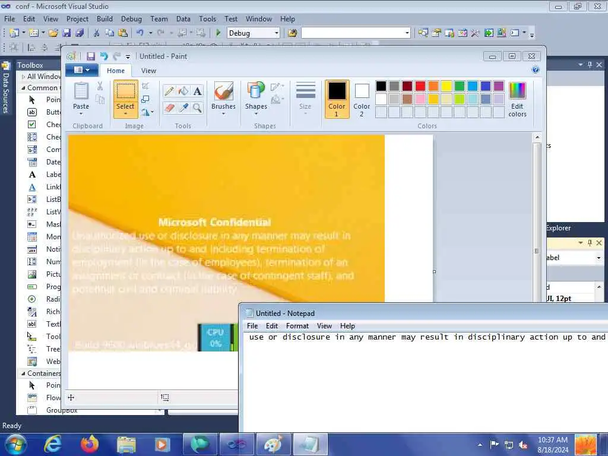The width and height of the screenshot is (608, 456).
Task: Open the Customize Quick Access Toolbar arrow
Action: 128,57
